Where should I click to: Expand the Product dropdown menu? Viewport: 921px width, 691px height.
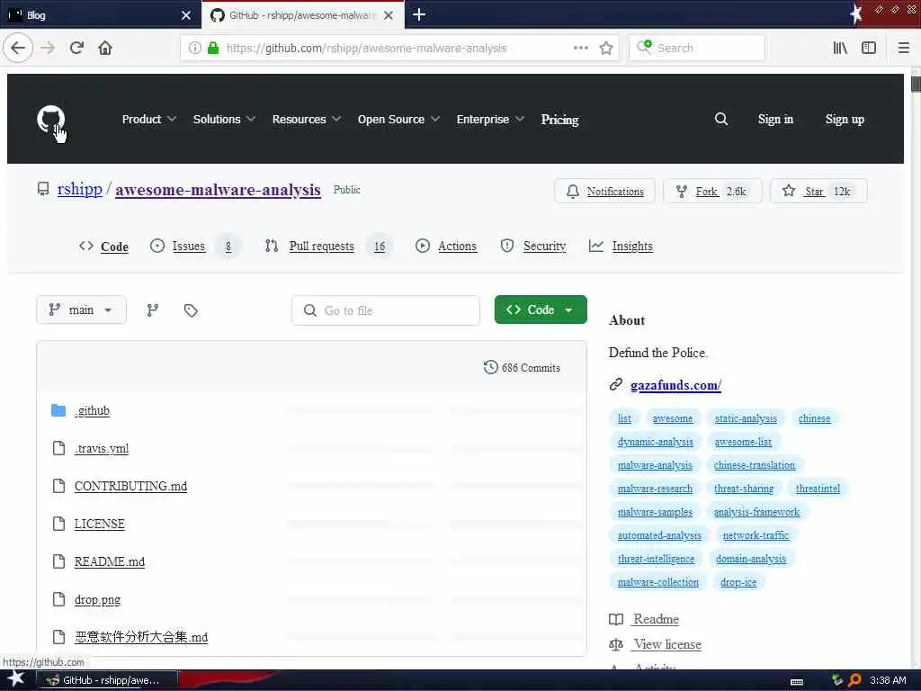point(149,120)
